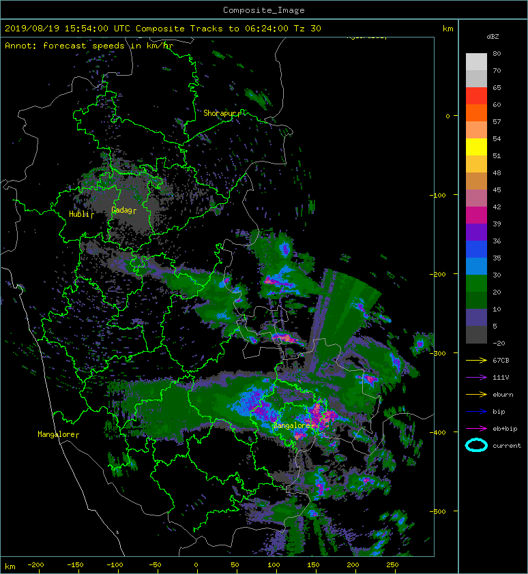Select the blue bip arrow legend symbol
This screenshot has height=574, width=528.
pyautogui.click(x=476, y=412)
